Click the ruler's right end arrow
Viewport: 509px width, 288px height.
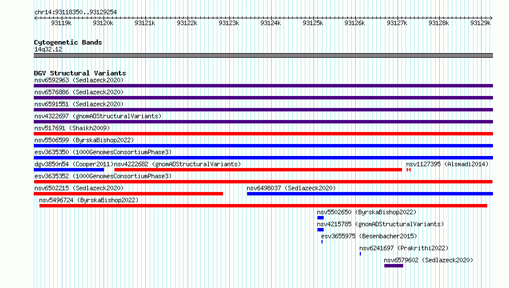point(491,18)
